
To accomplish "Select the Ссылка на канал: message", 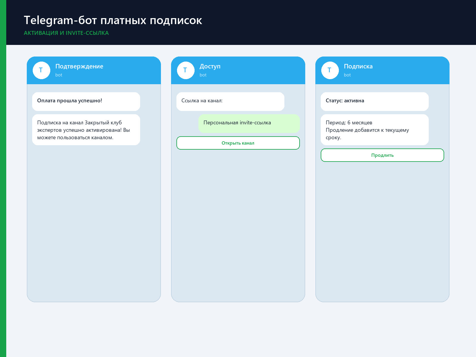I will (x=230, y=101).
